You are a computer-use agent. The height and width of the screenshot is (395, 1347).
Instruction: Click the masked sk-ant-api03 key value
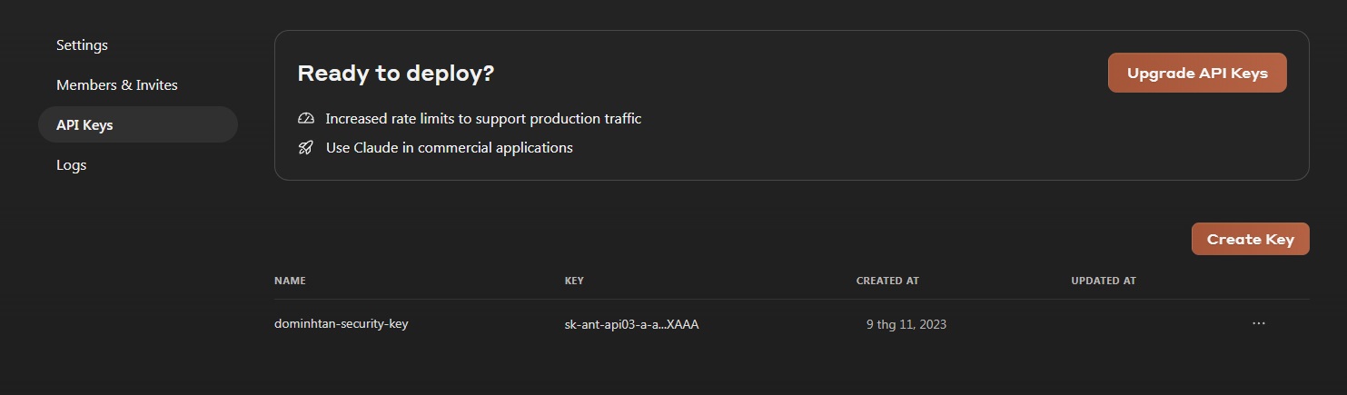(631, 324)
